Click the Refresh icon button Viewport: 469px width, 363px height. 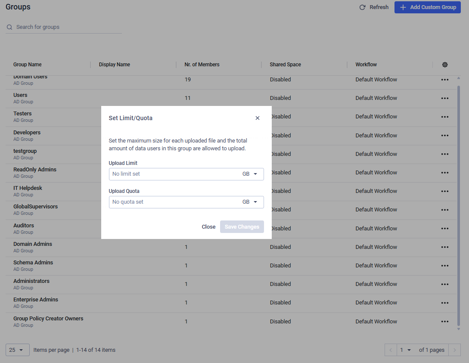363,7
